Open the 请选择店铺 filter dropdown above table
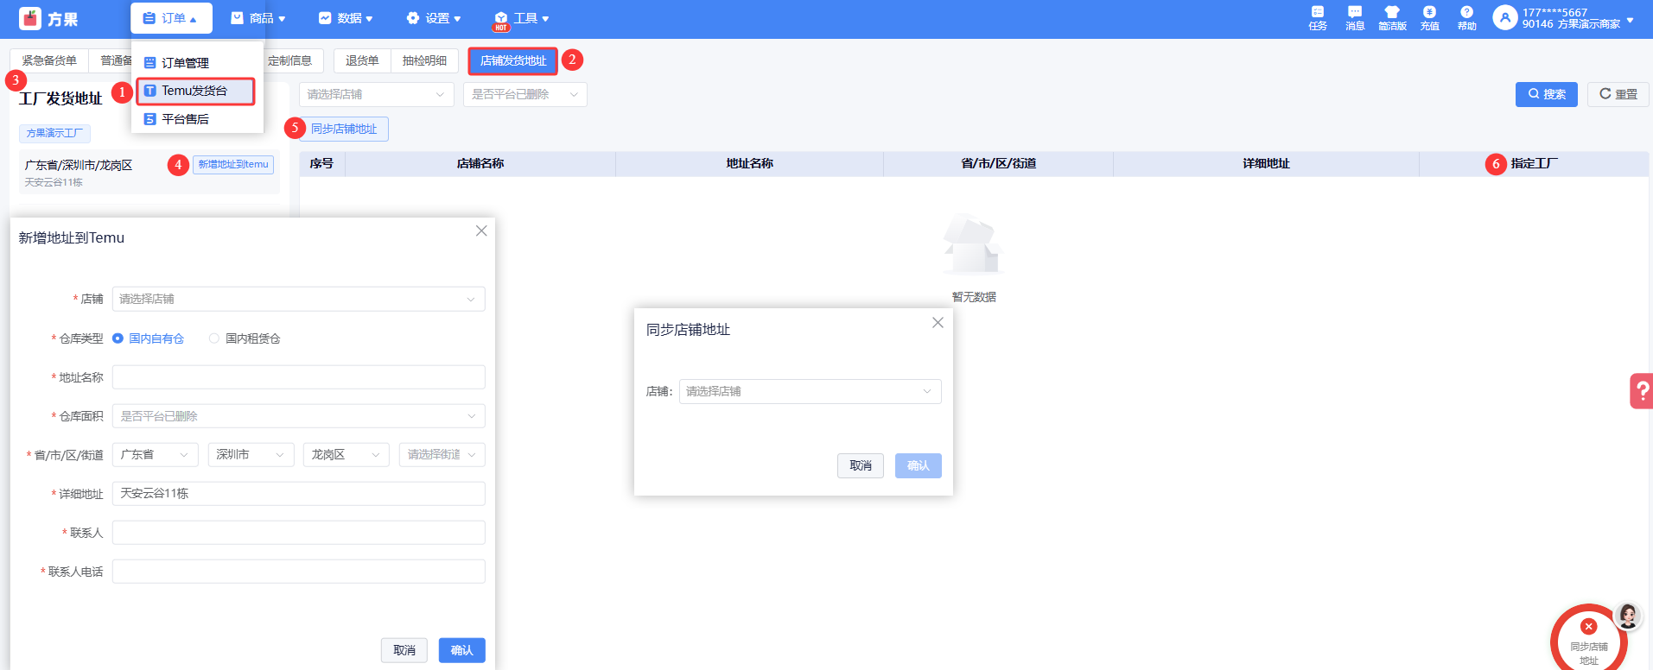This screenshot has height=670, width=1653. pos(376,94)
